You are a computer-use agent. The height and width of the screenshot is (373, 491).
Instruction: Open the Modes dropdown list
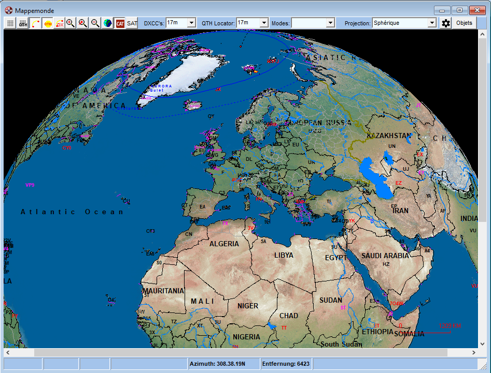pyautogui.click(x=330, y=23)
